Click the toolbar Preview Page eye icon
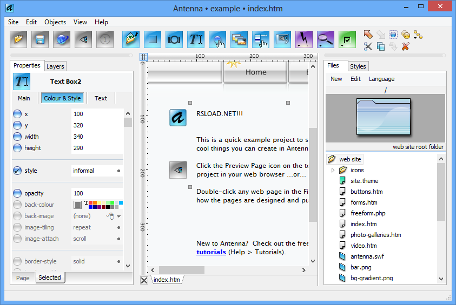The width and height of the screenshot is (456, 305). (x=83, y=39)
